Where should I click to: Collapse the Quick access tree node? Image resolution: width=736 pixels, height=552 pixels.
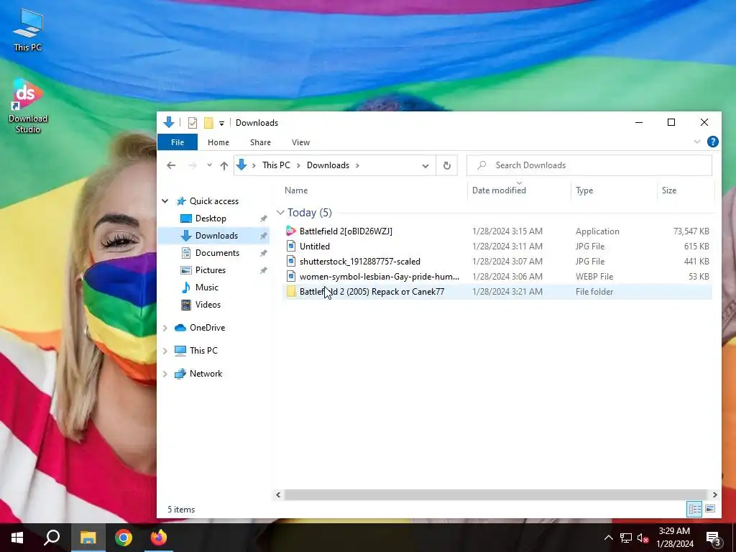165,201
